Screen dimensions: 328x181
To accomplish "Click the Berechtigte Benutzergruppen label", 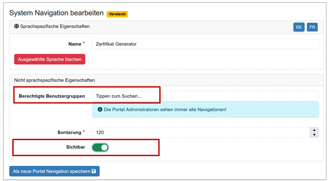I will [52, 96].
